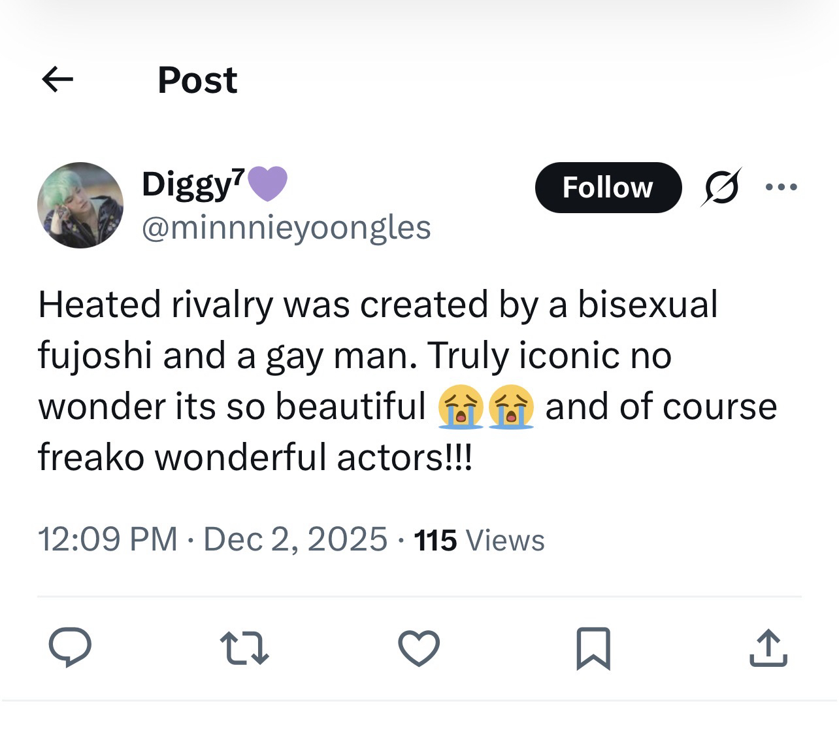Repost this post with the arrows icon
This screenshot has height=729, width=839.
pos(244,647)
